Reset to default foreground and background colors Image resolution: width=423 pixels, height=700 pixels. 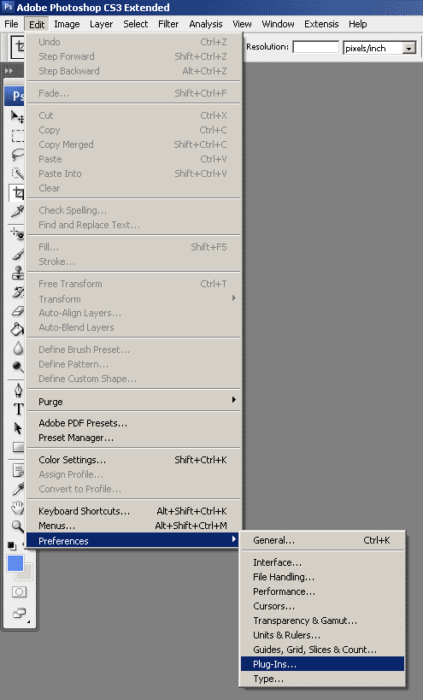12,545
